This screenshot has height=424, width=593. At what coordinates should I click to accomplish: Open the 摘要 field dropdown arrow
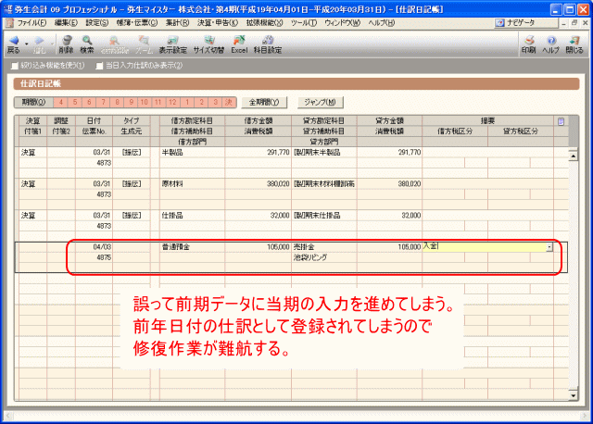pos(549,247)
